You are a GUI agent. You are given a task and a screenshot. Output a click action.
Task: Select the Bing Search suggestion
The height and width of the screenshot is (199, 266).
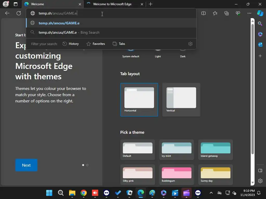(x=111, y=32)
